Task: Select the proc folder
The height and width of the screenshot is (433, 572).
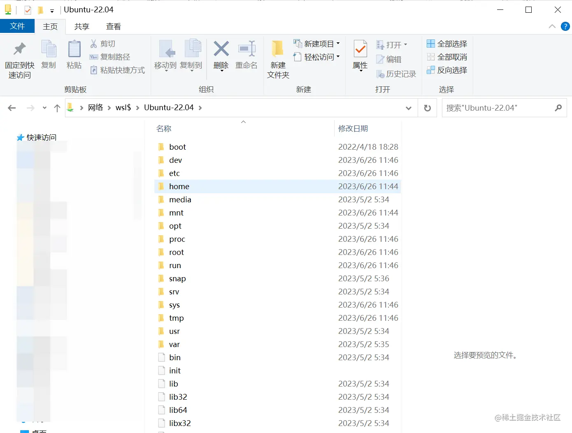Action: (277, 239)
